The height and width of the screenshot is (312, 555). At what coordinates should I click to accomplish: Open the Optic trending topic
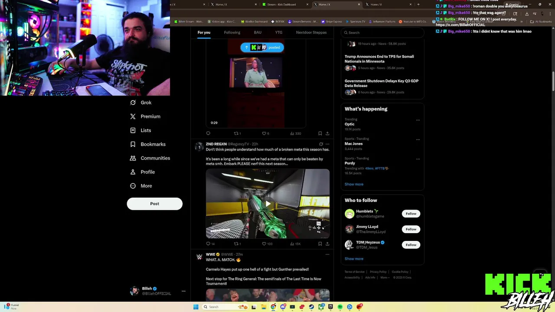[382, 124]
